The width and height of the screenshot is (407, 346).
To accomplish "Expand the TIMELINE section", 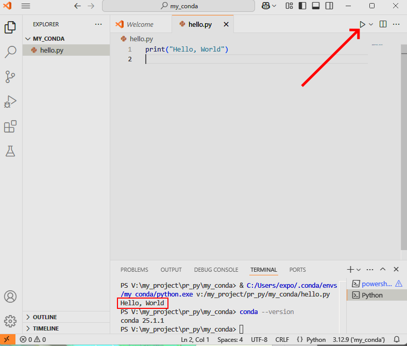I will 45,328.
